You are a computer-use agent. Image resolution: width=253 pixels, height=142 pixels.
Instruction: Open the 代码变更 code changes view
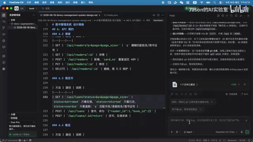click(x=232, y=94)
